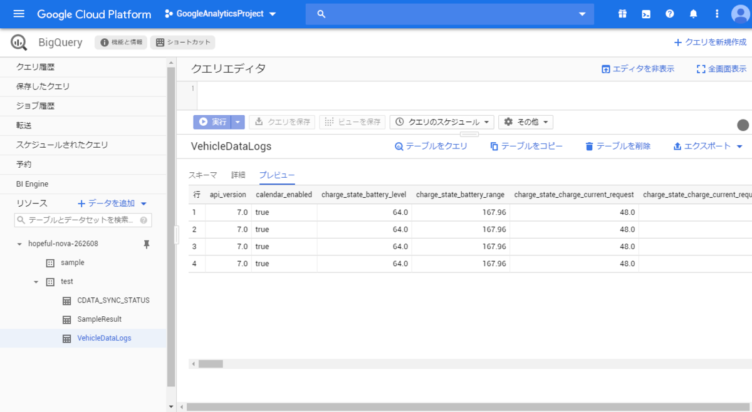This screenshot has width=752, height=412.
Task: Click the SampleResult table icon
Action: (67, 319)
